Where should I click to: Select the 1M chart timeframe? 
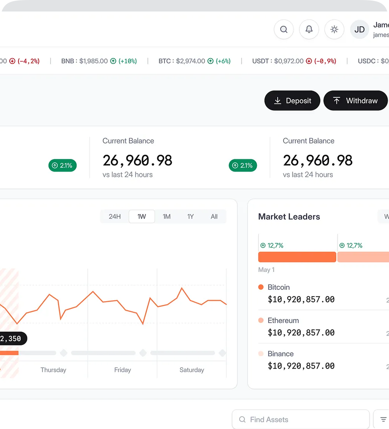click(166, 216)
